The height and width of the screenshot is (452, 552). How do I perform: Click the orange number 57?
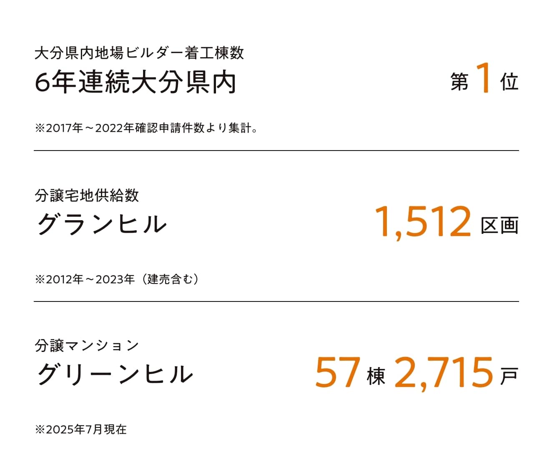tap(337, 372)
